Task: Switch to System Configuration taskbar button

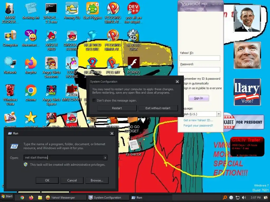Action: coord(108,198)
